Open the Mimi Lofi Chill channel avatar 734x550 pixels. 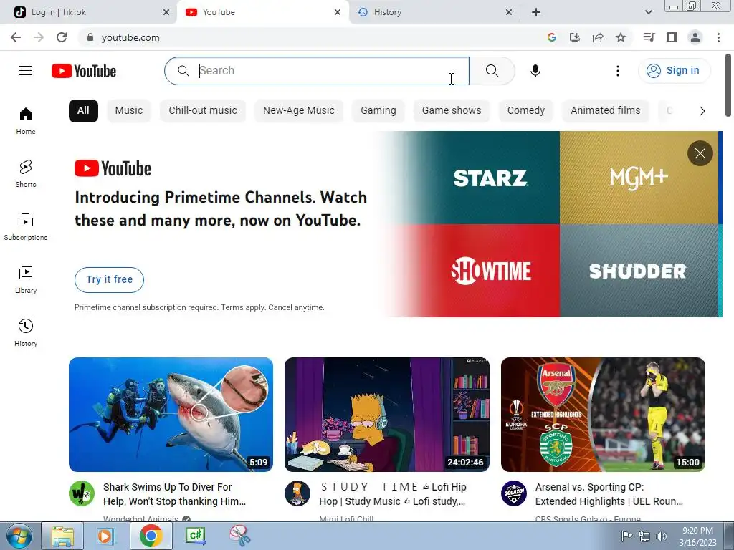pos(297,493)
